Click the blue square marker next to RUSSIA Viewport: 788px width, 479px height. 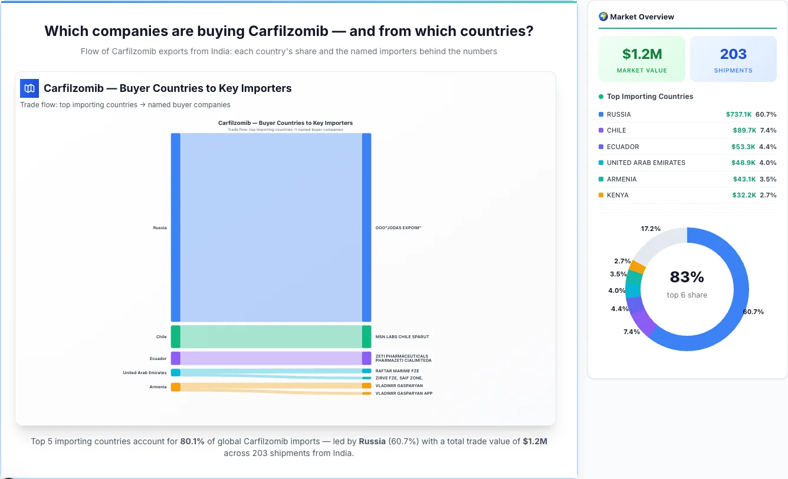click(600, 114)
